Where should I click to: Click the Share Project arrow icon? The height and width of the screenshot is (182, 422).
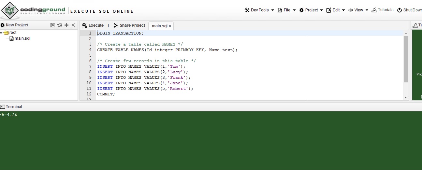(x=116, y=25)
